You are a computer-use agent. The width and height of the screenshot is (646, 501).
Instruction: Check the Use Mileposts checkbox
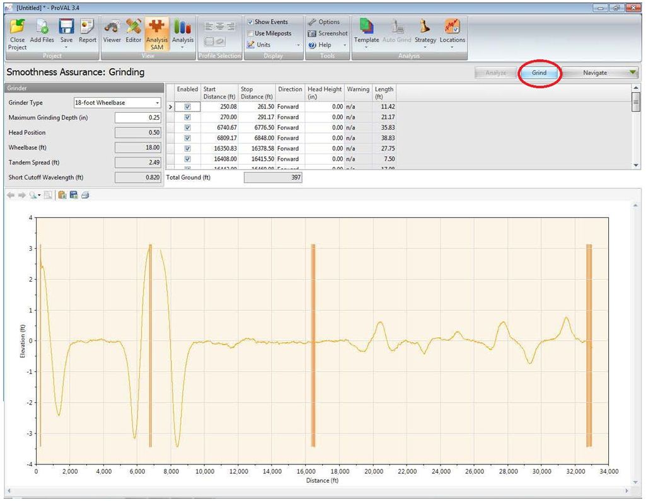click(250, 33)
